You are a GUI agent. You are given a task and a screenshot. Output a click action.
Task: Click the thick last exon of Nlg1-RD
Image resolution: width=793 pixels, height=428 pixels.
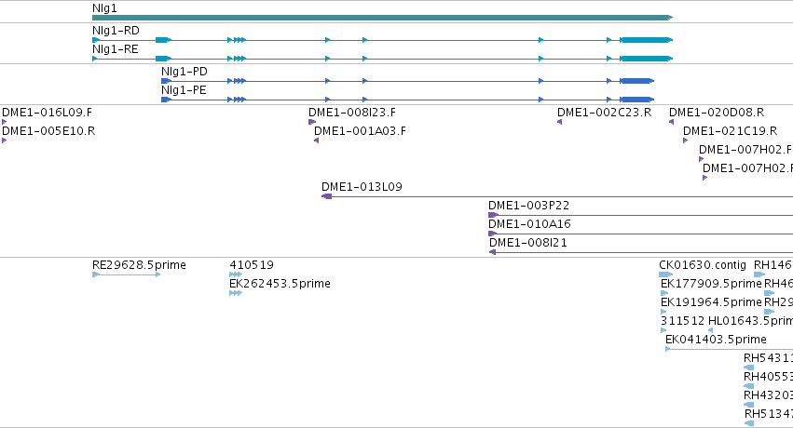point(647,40)
